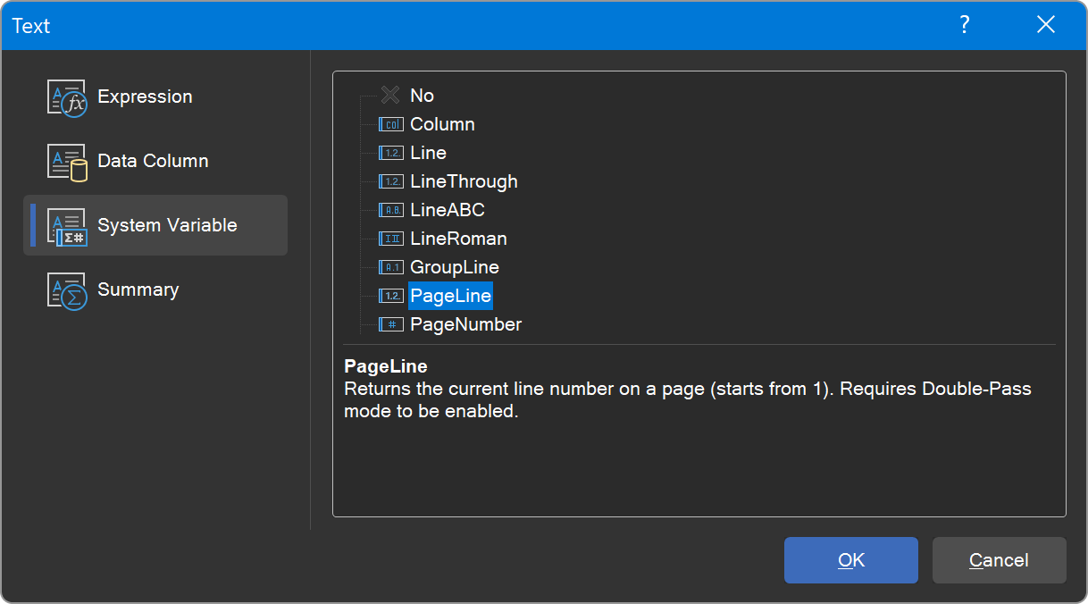Viewport: 1088px width, 604px height.
Task: Click the X icon beside No
Action: click(x=390, y=96)
